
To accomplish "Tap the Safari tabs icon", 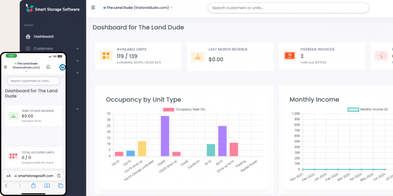I will [x=61, y=186].
